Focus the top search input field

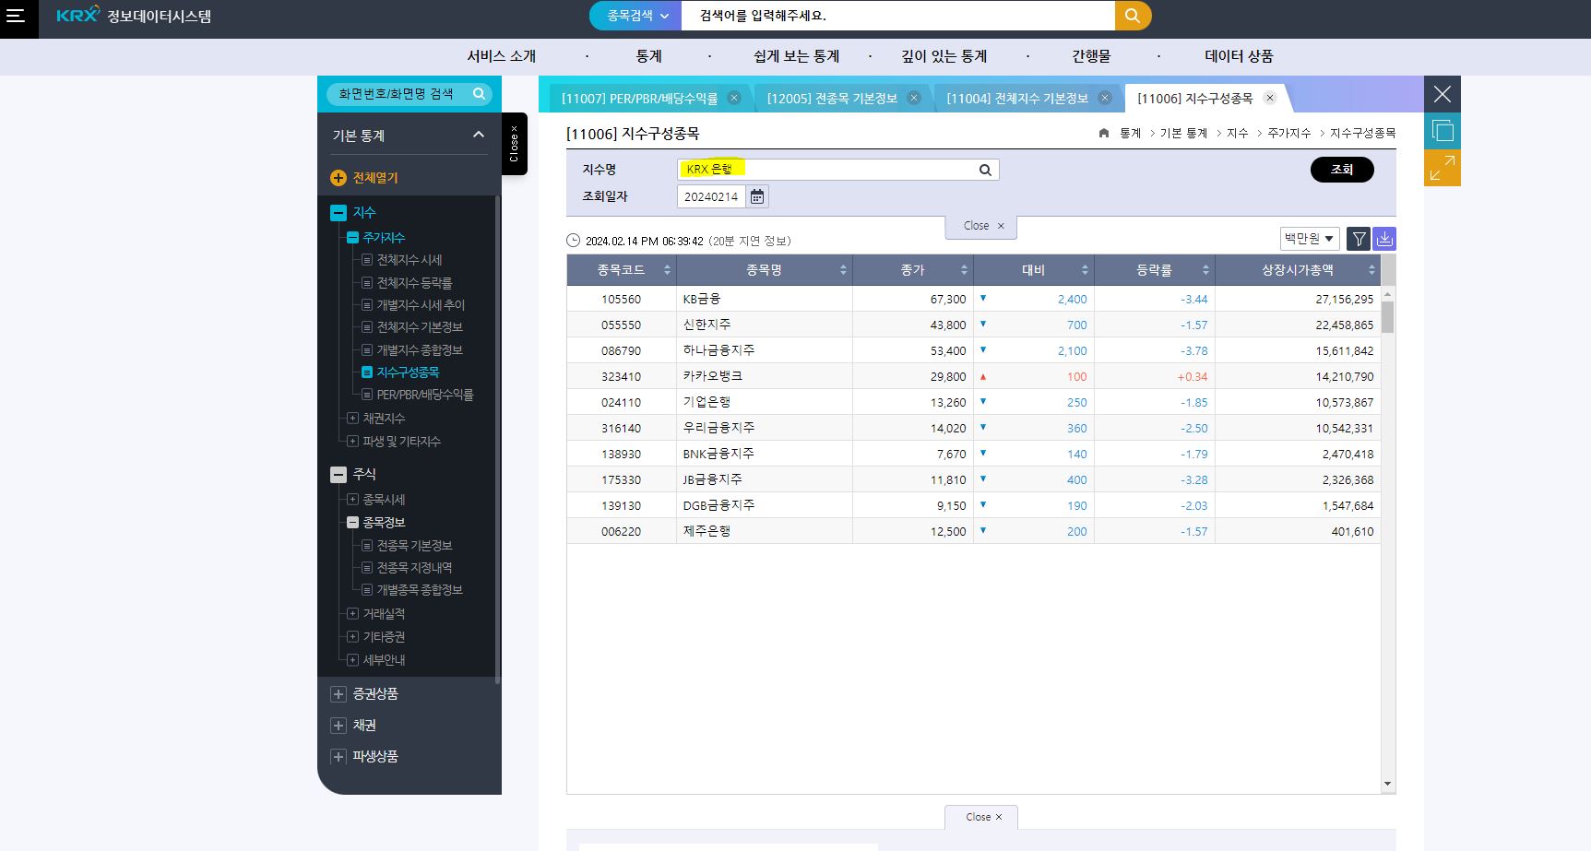pyautogui.click(x=897, y=16)
